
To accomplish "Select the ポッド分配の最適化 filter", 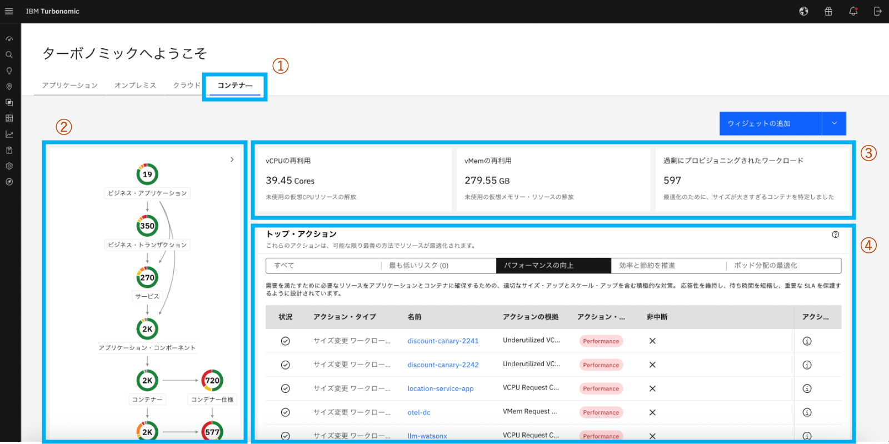I will [783, 266].
